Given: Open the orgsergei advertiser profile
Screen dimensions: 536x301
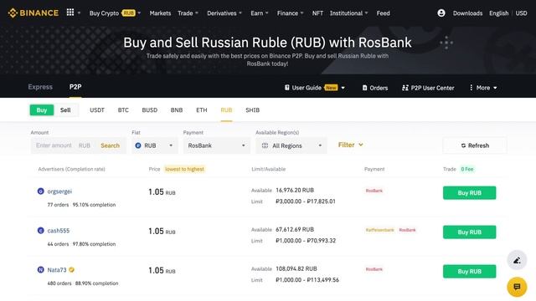Looking at the screenshot, I should coord(59,191).
